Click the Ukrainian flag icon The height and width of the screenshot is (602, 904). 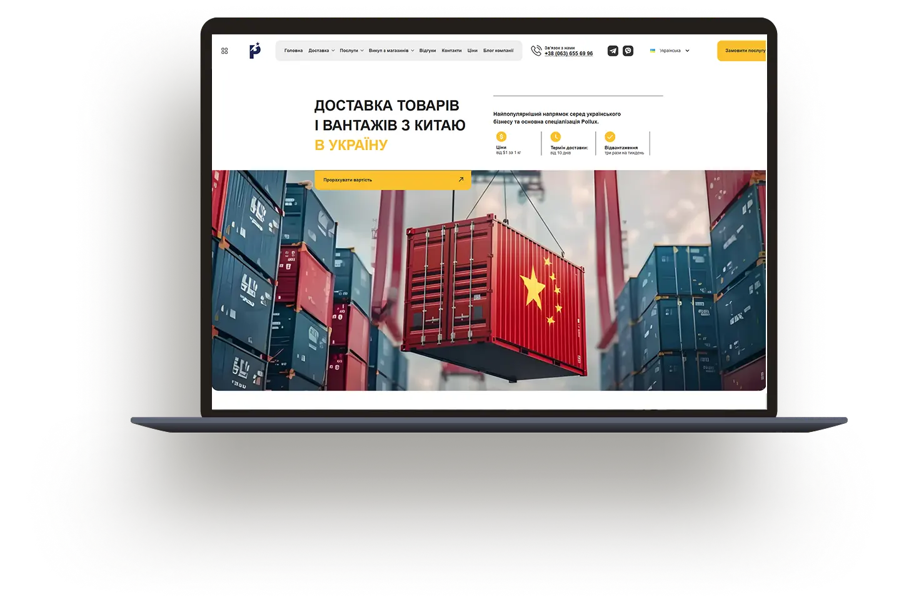pos(653,51)
